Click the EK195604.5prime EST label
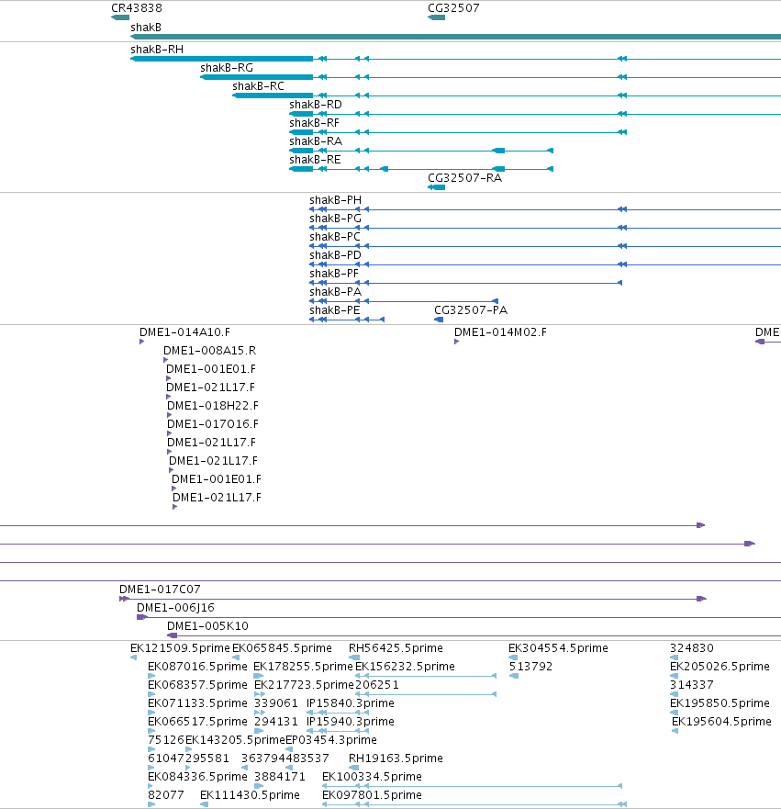 tap(721, 721)
